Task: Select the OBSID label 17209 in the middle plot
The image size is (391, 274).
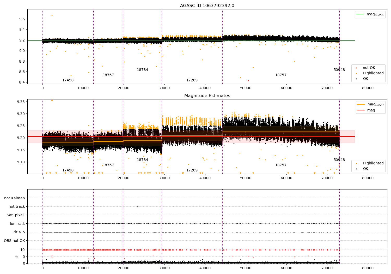Action: point(192,170)
